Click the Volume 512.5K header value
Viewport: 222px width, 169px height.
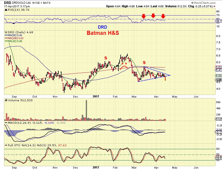[176, 6]
